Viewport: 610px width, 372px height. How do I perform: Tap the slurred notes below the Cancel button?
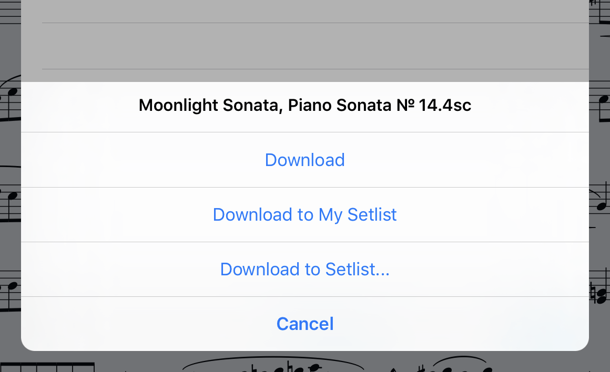273,366
